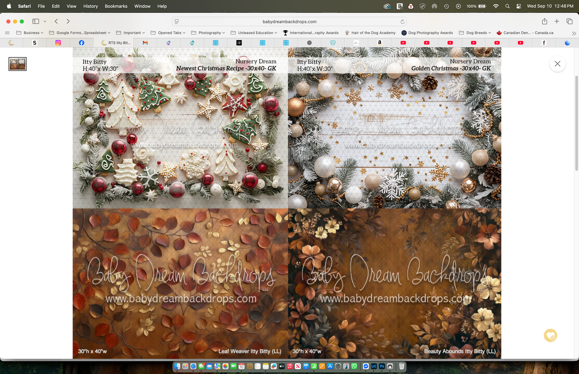
Task: Open the View menu
Action: pos(71,6)
